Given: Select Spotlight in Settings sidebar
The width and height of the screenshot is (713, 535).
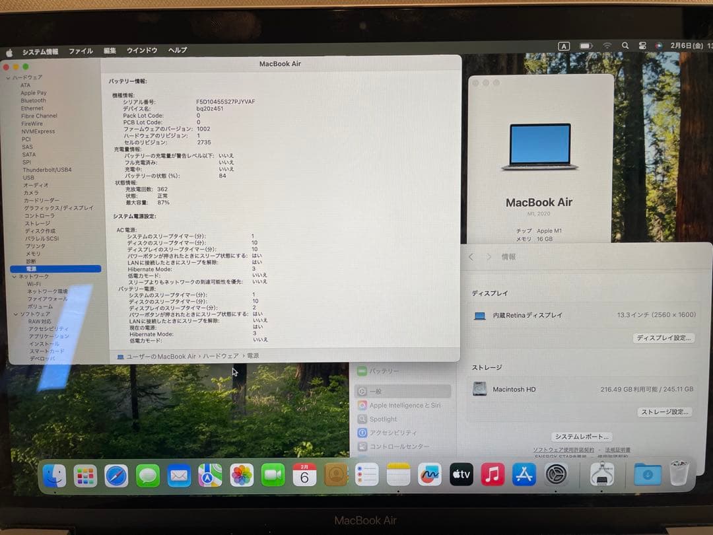Looking at the screenshot, I should coord(403,419).
